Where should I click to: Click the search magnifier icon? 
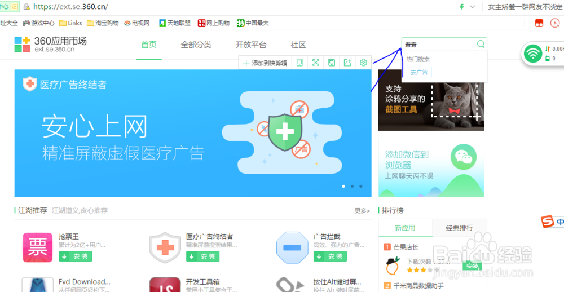pos(481,44)
